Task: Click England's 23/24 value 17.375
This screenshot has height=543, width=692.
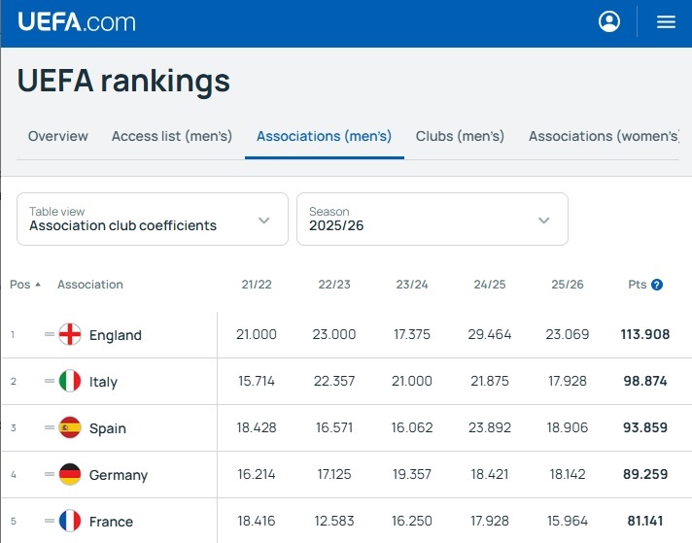Action: point(412,334)
